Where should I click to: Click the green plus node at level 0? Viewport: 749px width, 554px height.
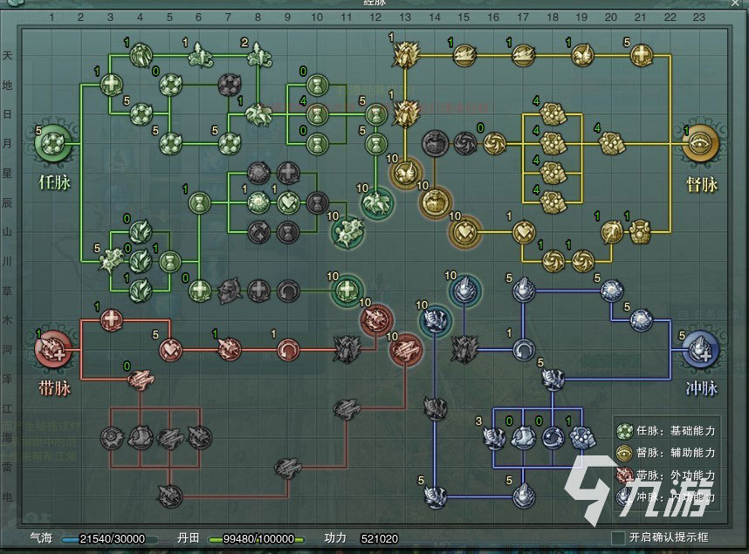200,291
